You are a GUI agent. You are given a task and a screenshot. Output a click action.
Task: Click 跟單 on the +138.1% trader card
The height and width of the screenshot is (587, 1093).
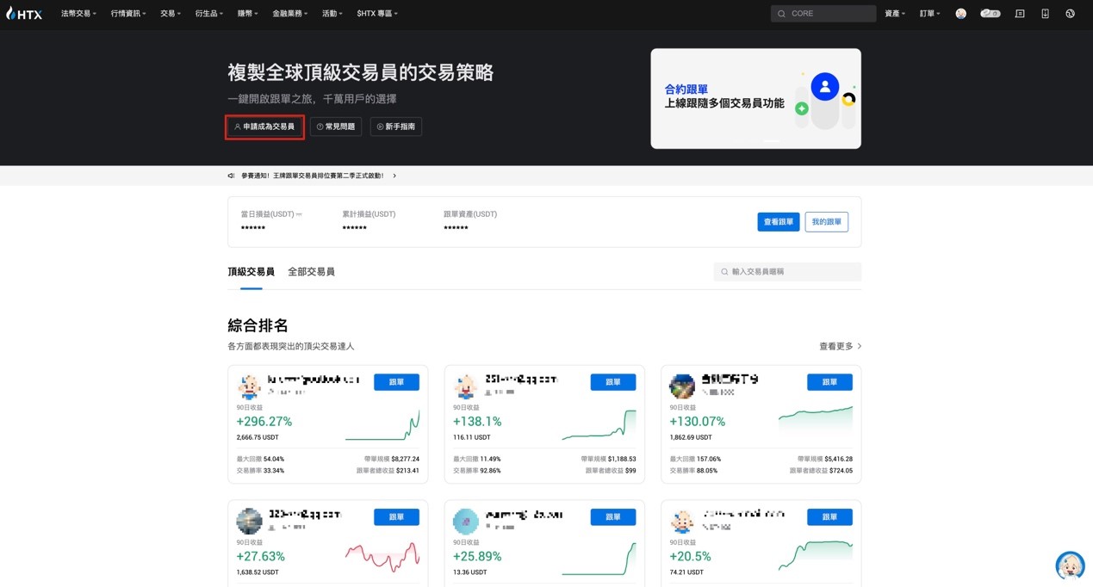[613, 382]
